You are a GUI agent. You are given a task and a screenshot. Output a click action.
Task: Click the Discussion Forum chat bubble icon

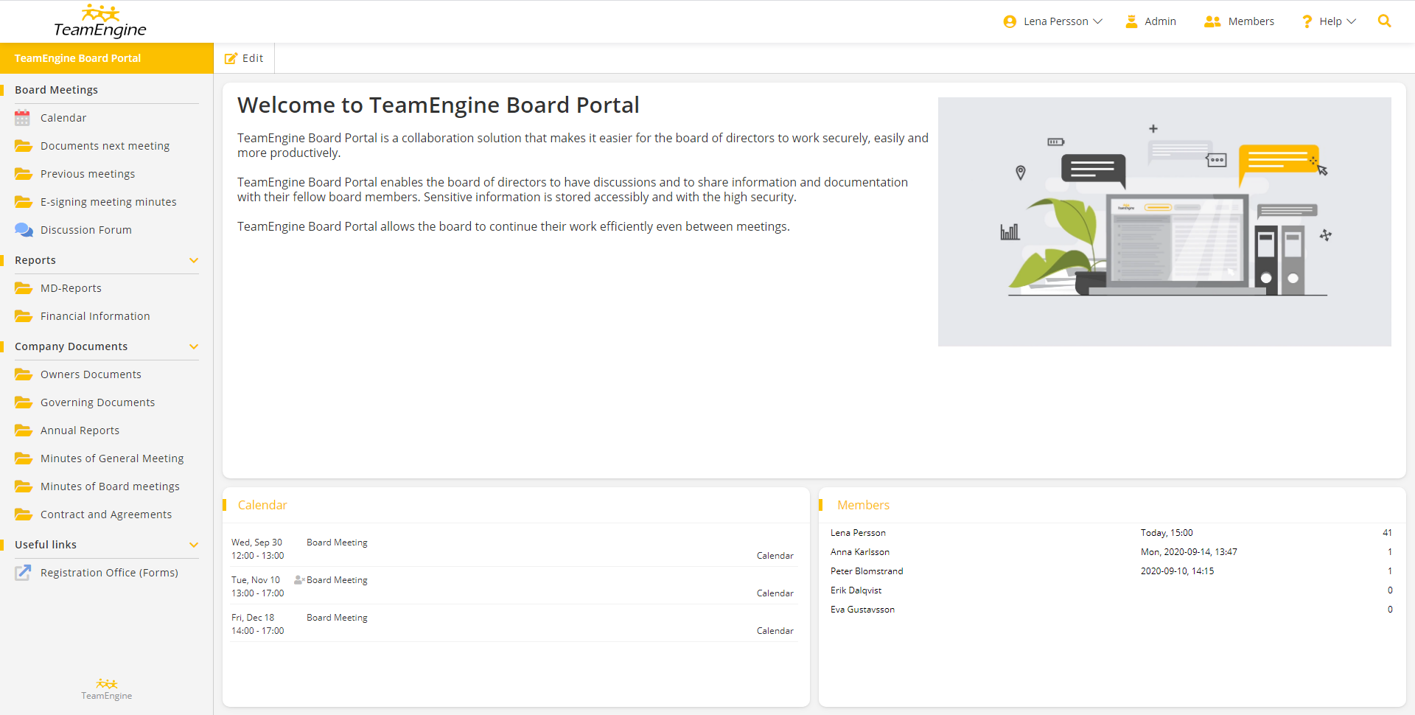(24, 230)
